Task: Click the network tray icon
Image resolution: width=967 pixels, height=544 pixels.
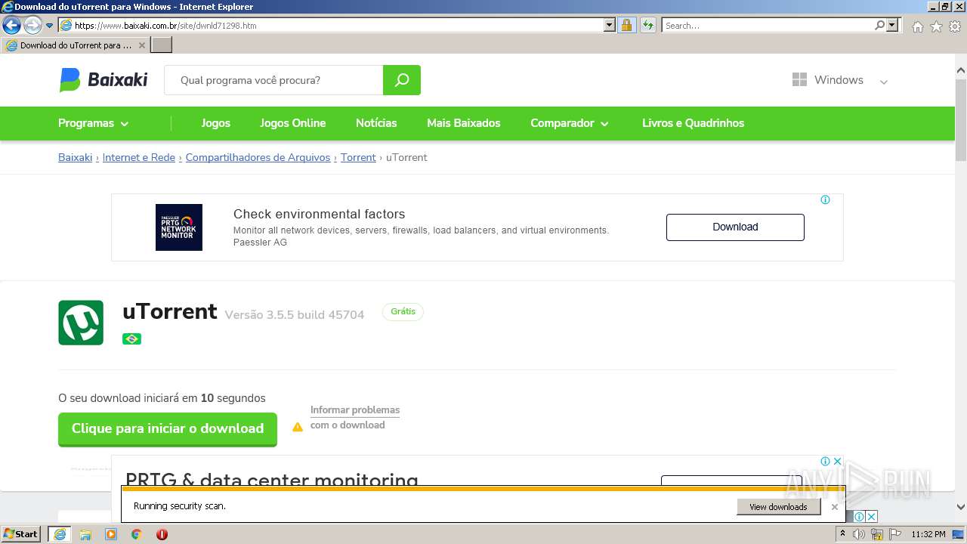Action: point(877,534)
